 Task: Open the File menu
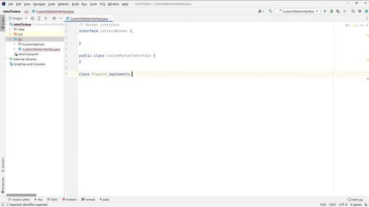click(x=11, y=4)
